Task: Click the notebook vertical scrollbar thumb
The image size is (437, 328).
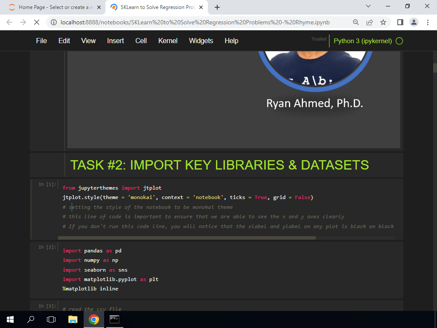Action: (x=435, y=68)
